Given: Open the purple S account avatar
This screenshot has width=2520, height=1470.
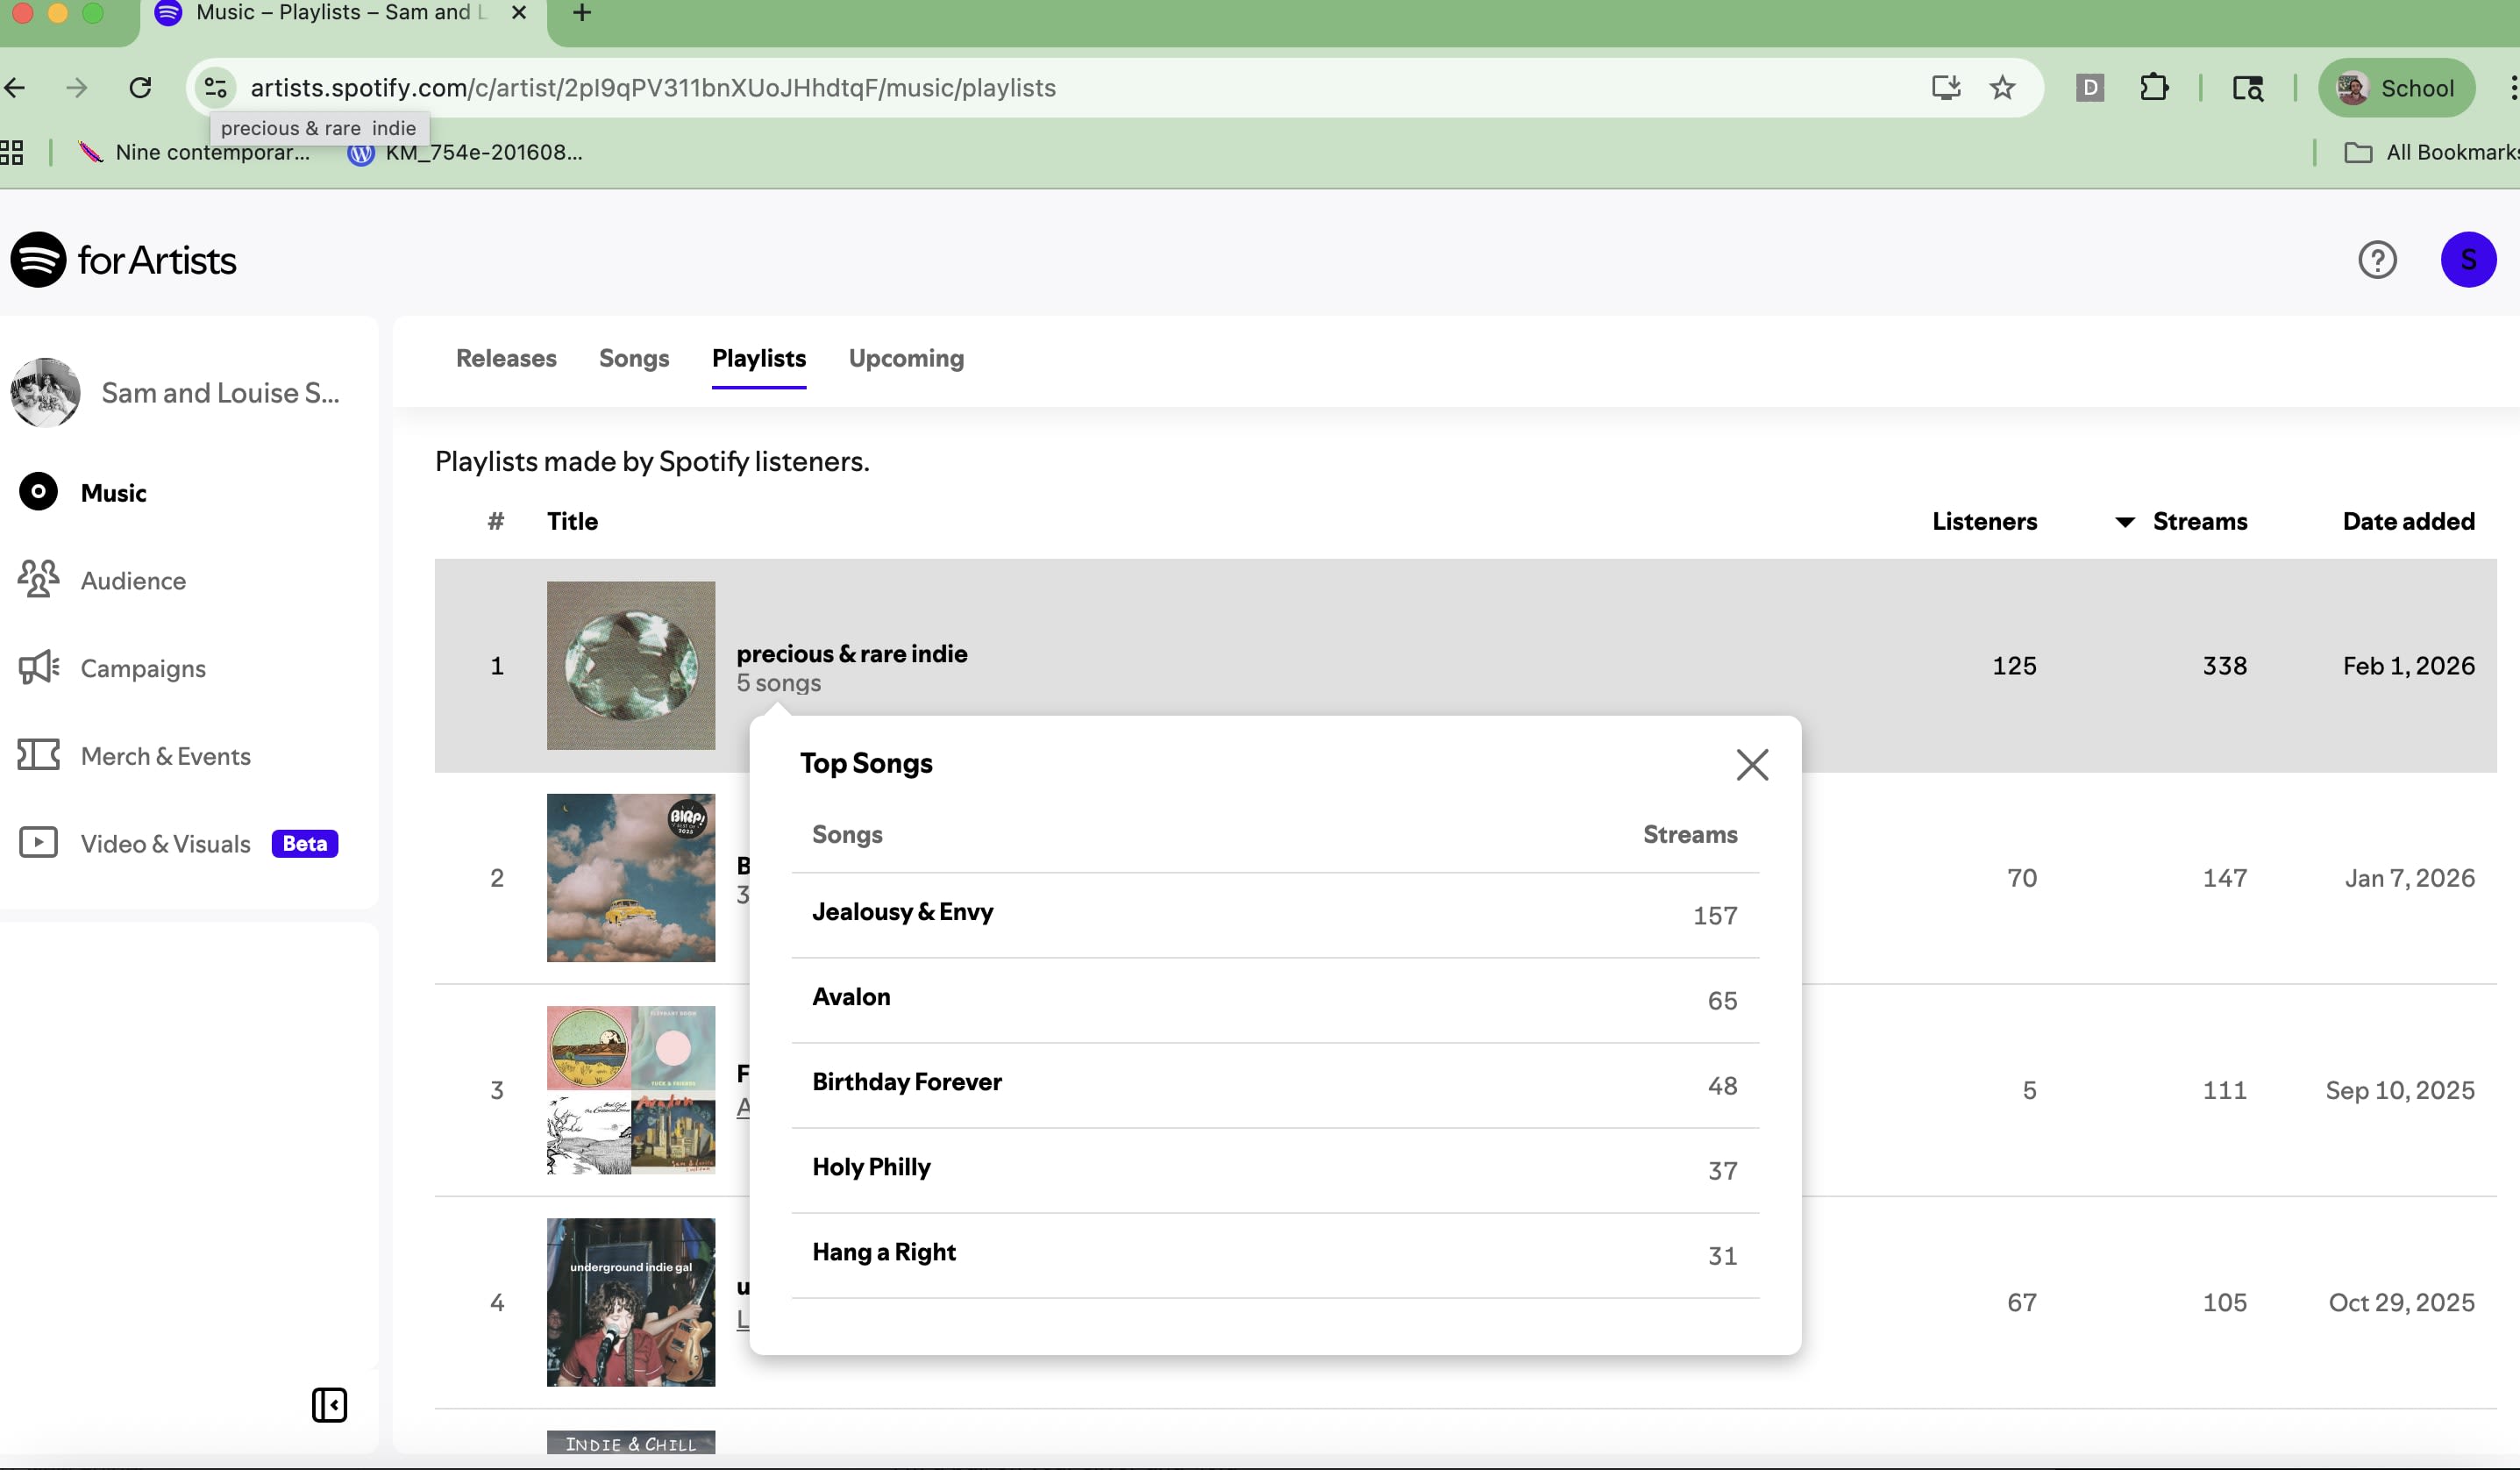Looking at the screenshot, I should (x=2467, y=260).
